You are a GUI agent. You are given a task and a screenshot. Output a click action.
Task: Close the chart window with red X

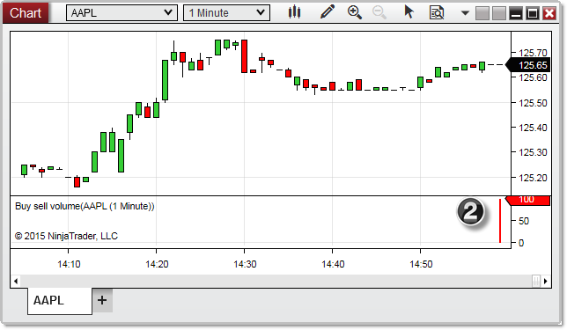549,13
